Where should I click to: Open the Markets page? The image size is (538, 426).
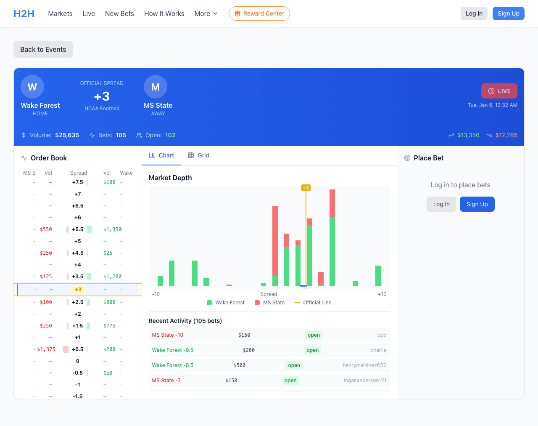point(60,13)
